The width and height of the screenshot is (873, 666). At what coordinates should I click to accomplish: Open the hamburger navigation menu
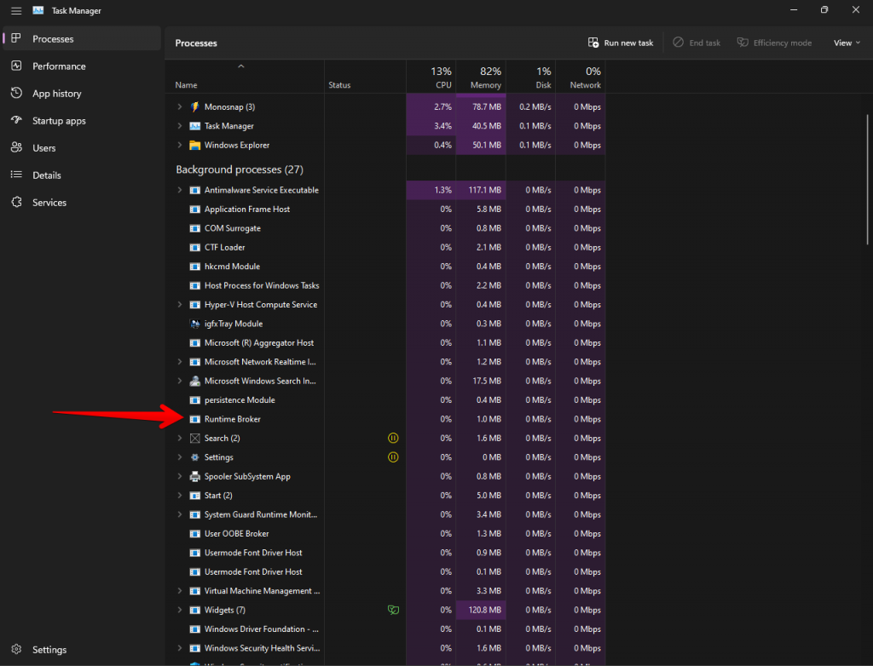pos(16,10)
